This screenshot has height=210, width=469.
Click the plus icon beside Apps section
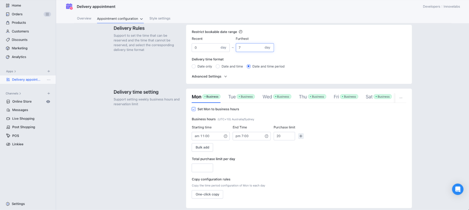click(49, 71)
